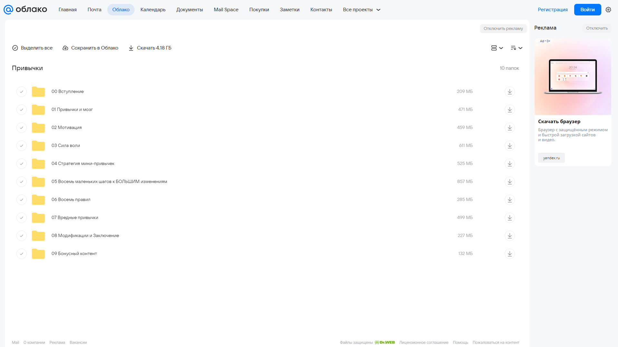Click the Регистрация link
This screenshot has height=347, width=618.
(x=553, y=10)
